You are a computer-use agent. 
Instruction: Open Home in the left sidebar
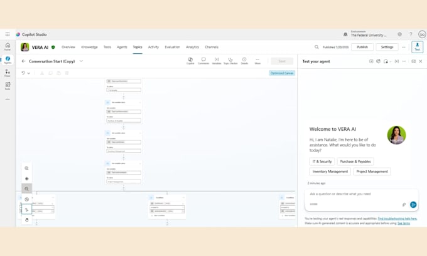pos(8,46)
